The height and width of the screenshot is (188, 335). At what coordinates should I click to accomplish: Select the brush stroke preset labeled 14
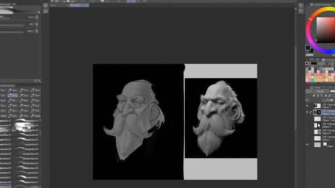point(26,121)
